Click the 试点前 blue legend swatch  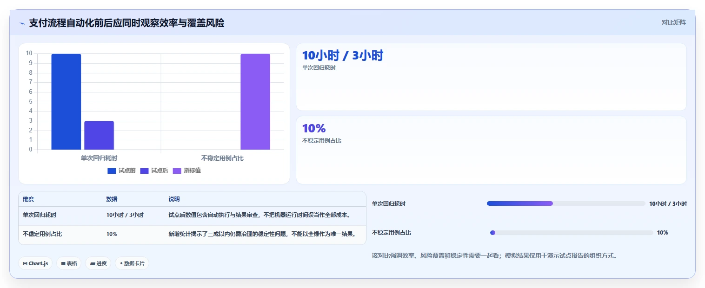point(112,171)
